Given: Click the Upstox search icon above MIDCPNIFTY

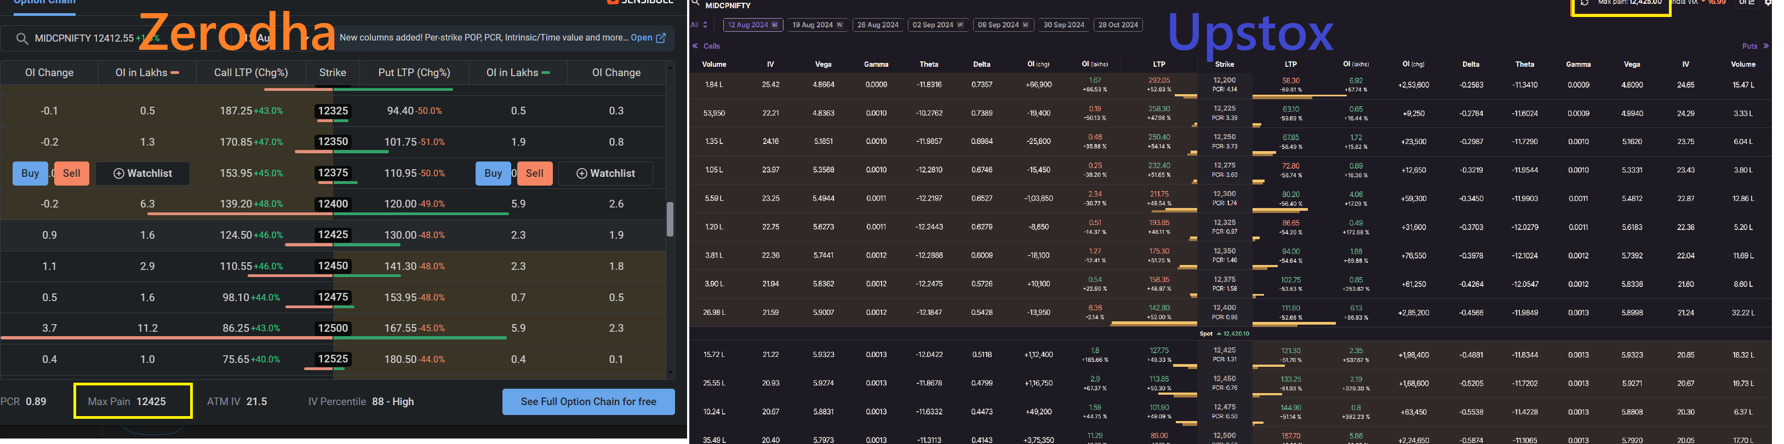Looking at the screenshot, I should (x=695, y=3).
